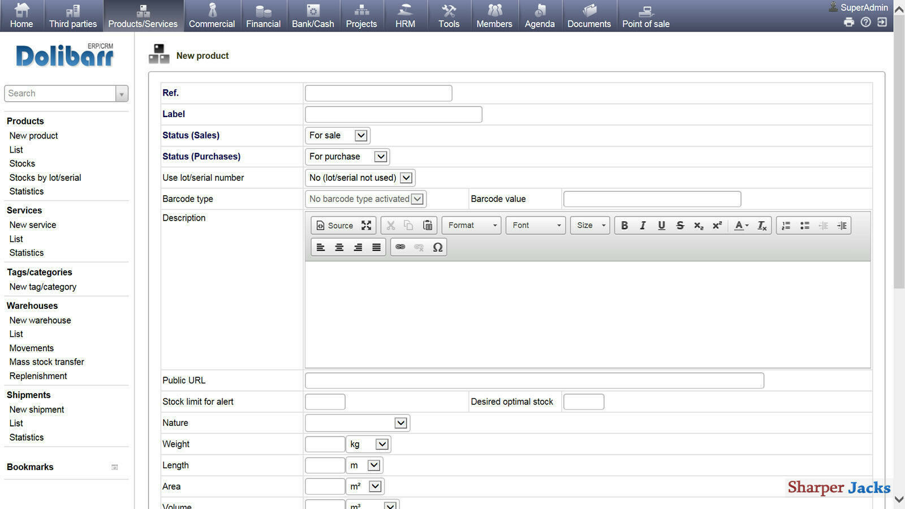Image resolution: width=905 pixels, height=509 pixels.
Task: Open the Barcode type dropdown
Action: pos(365,199)
